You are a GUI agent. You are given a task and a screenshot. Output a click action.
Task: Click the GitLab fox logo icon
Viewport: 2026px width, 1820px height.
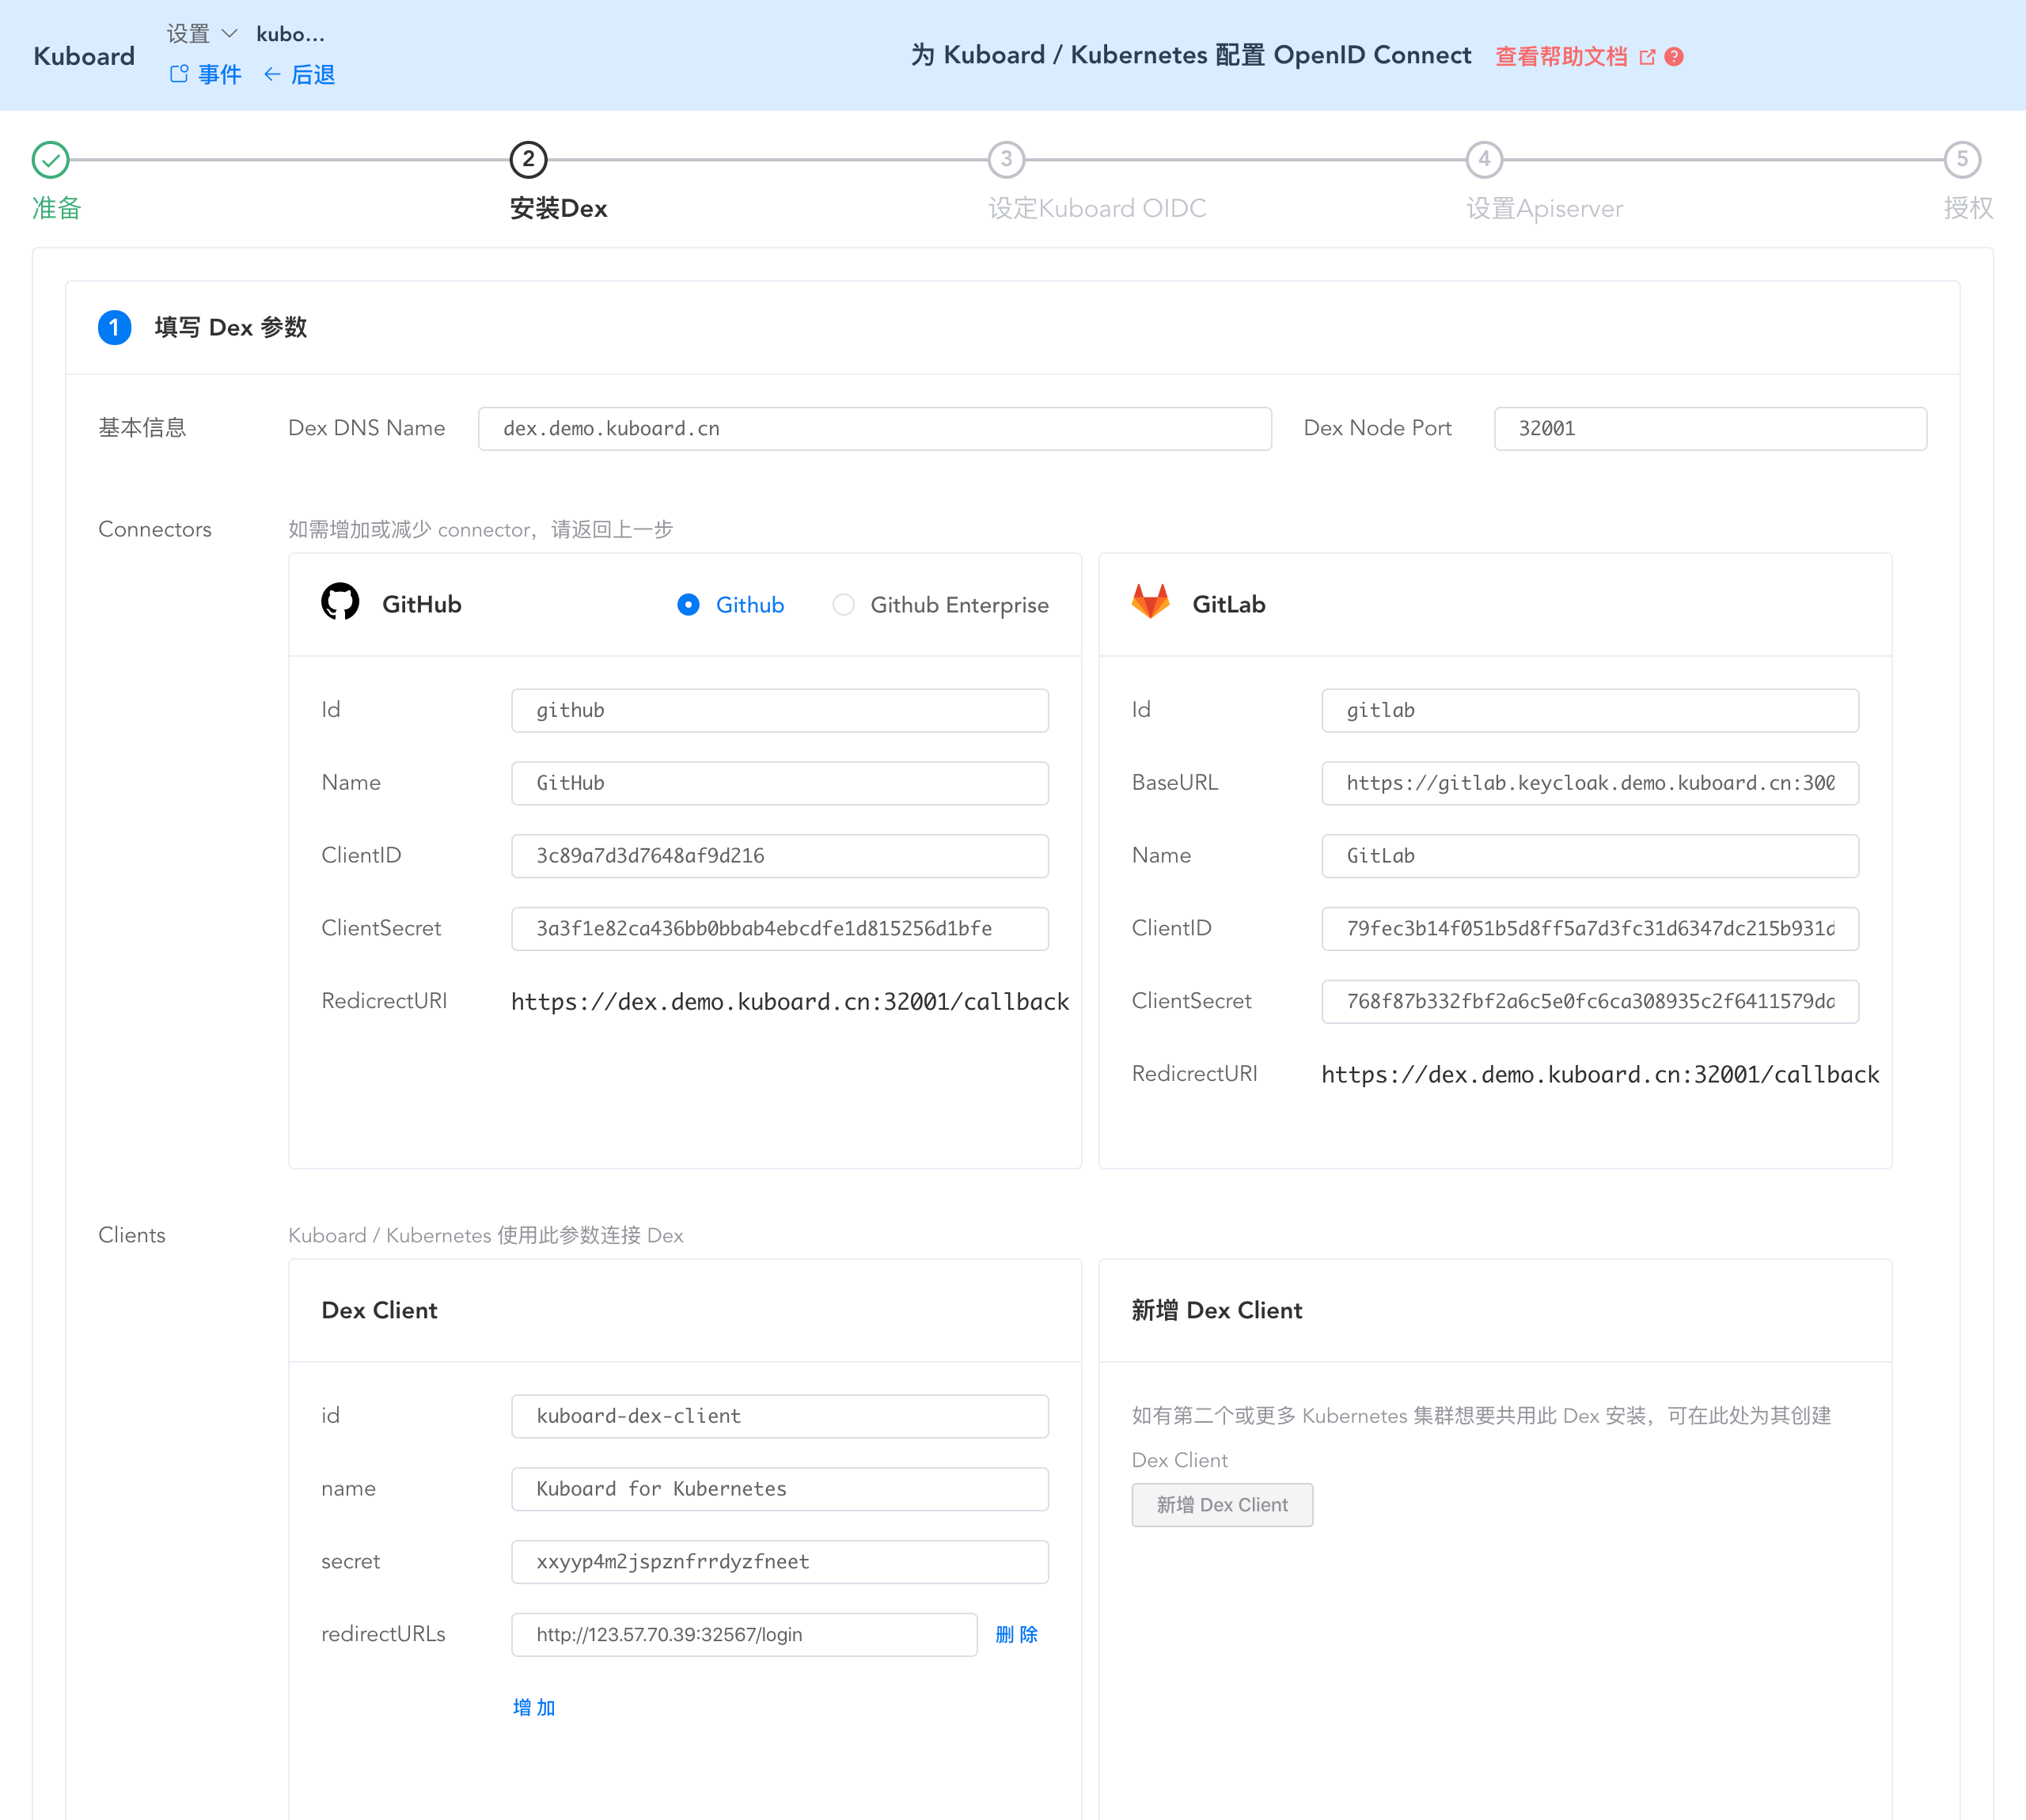pyautogui.click(x=1150, y=603)
